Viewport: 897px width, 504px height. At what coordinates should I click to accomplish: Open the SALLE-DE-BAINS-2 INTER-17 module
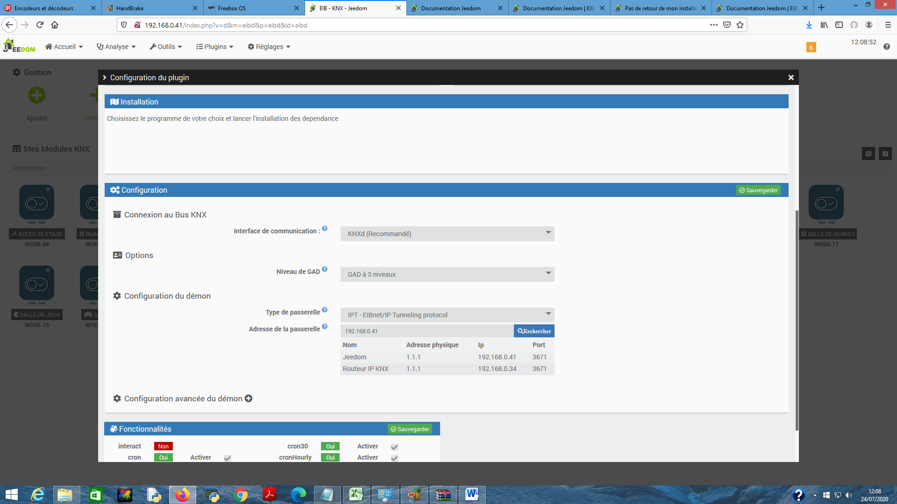point(826,216)
